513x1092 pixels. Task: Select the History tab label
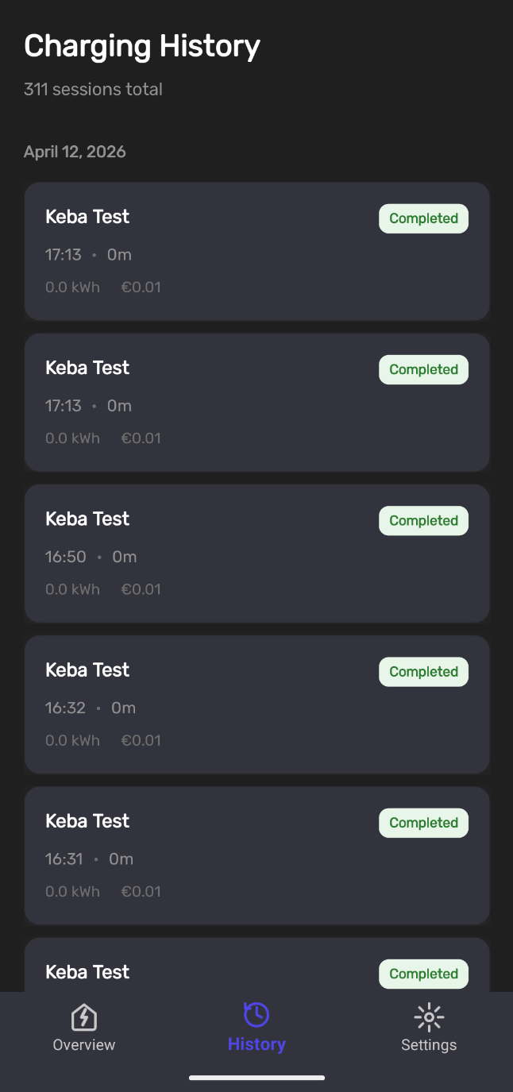(256, 1044)
